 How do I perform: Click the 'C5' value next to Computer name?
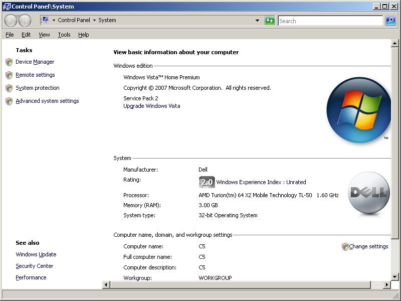click(x=202, y=246)
